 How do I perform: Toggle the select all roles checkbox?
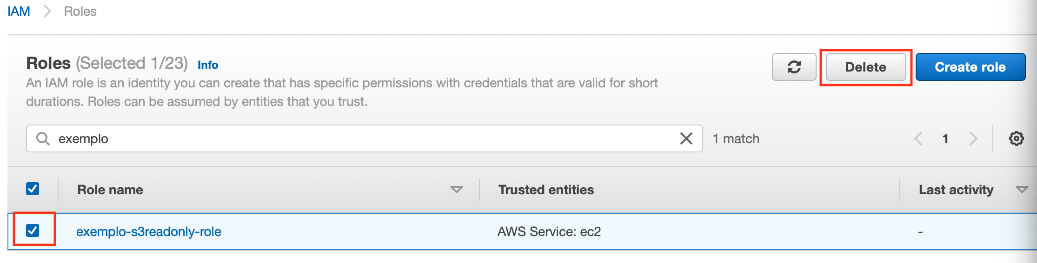pyautogui.click(x=33, y=189)
